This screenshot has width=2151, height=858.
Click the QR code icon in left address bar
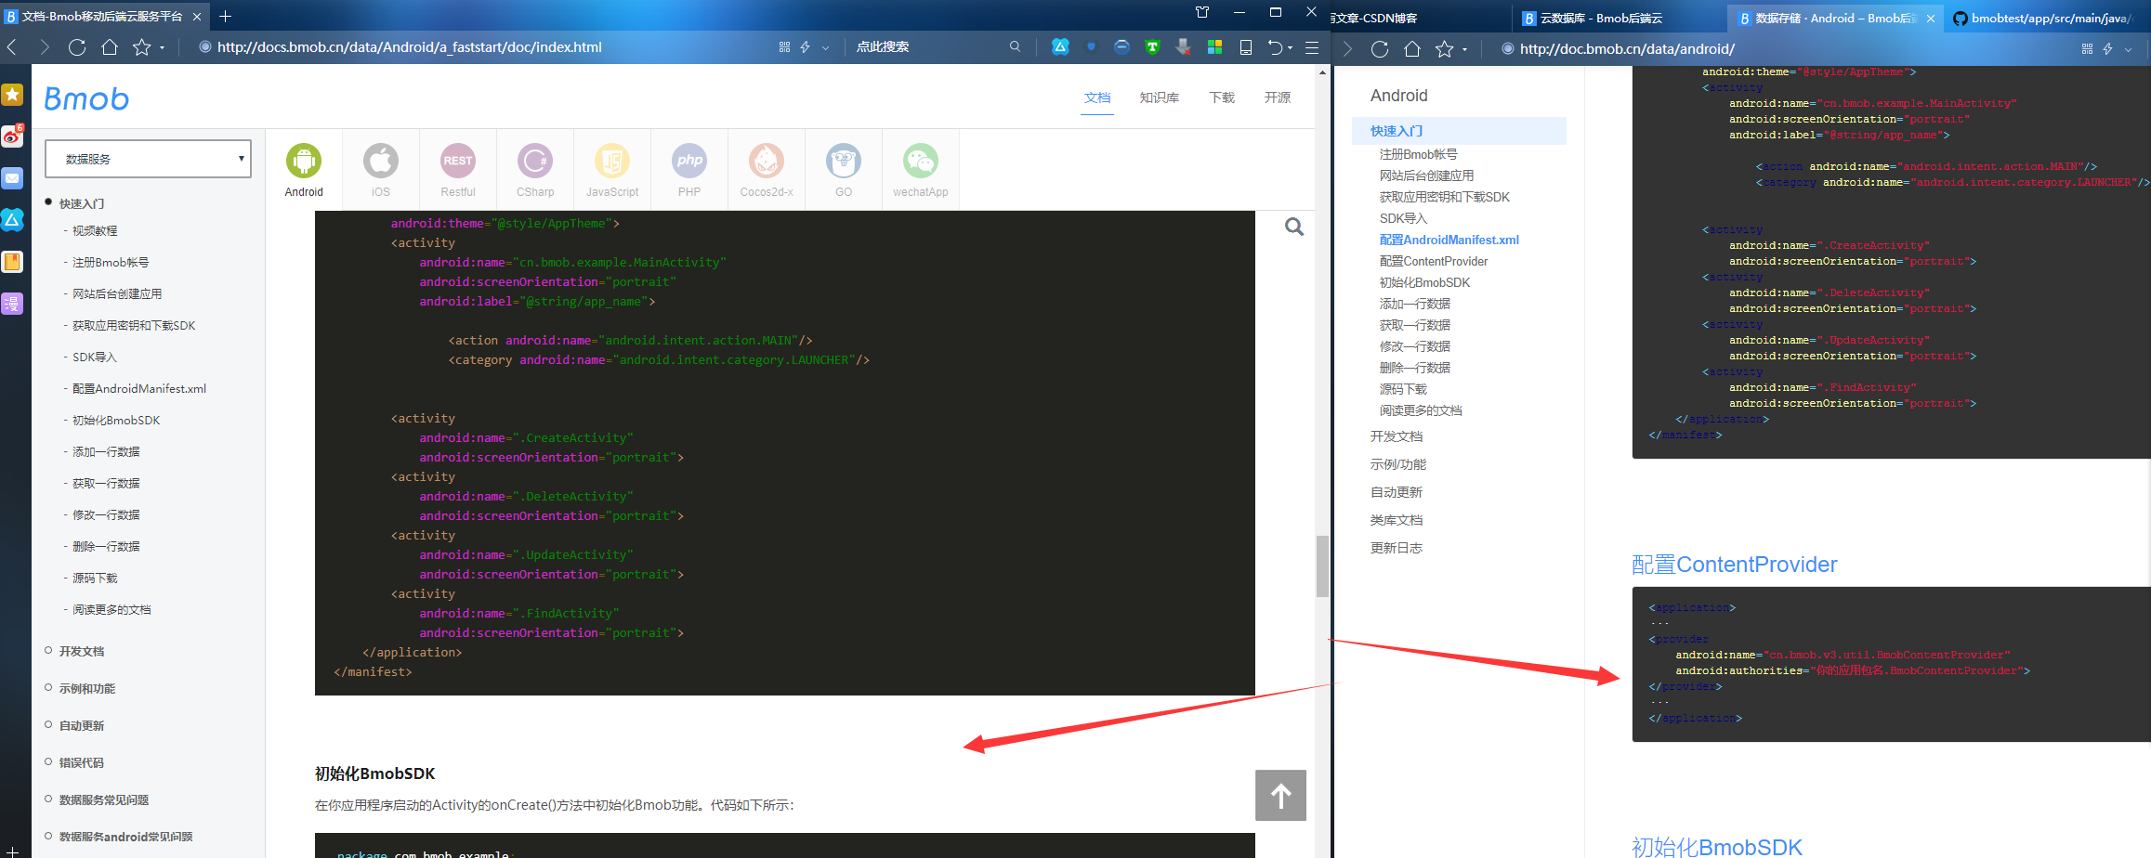point(784,47)
